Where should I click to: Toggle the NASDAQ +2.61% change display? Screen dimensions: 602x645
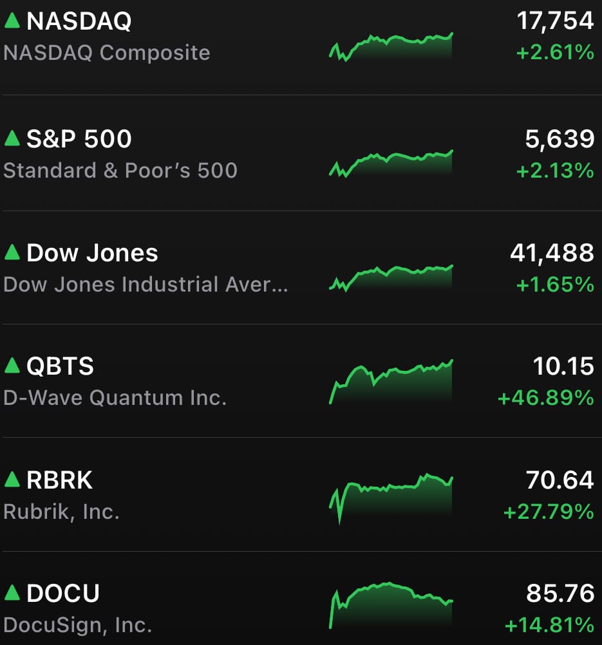coord(555,53)
